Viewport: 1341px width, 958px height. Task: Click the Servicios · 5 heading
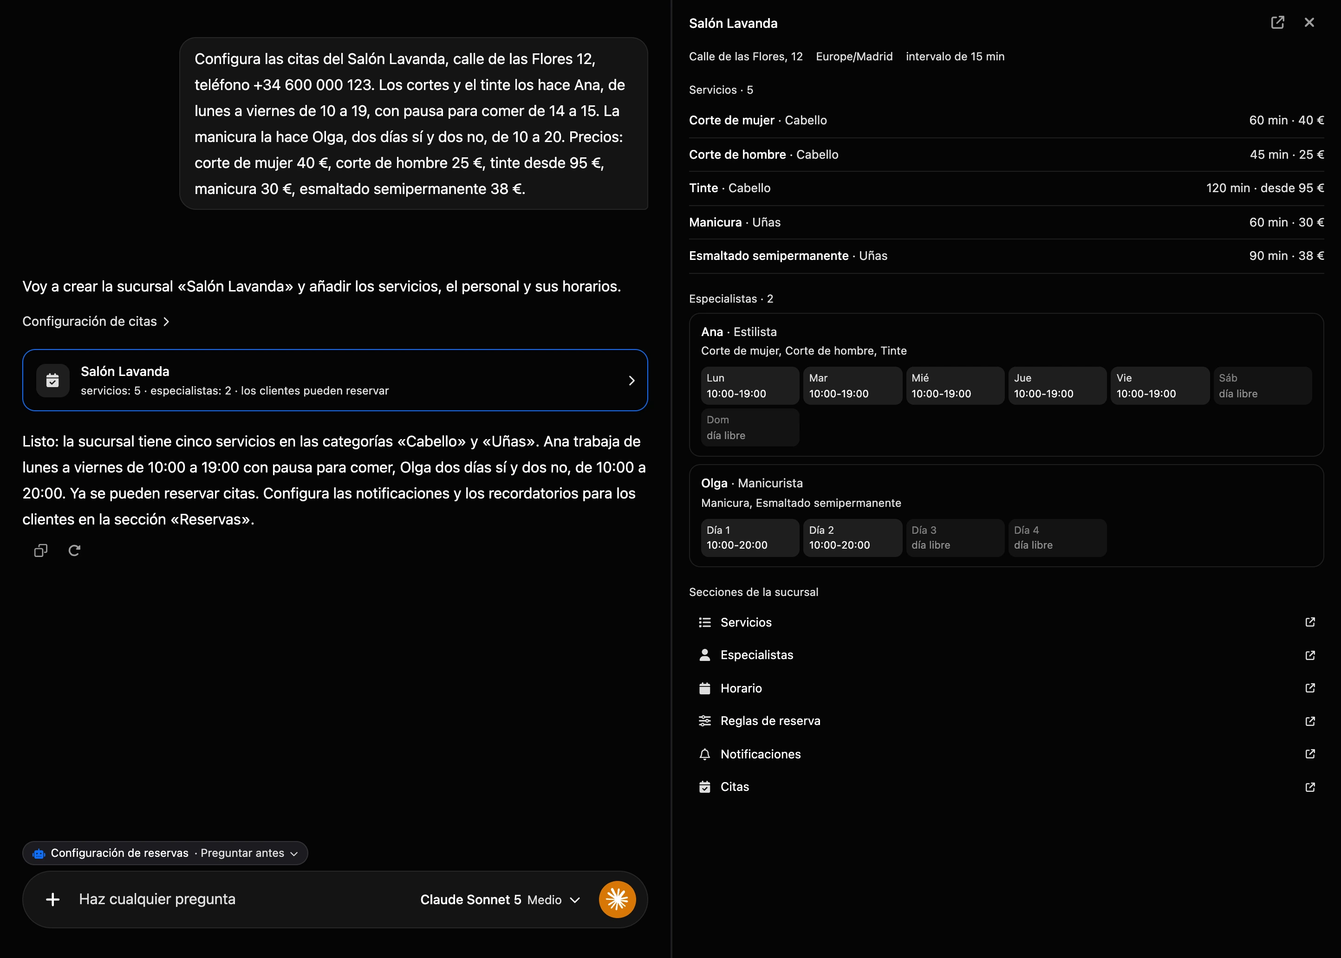[721, 90]
